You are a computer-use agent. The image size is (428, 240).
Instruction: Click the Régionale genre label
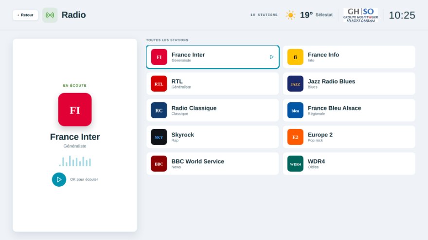[316, 114]
